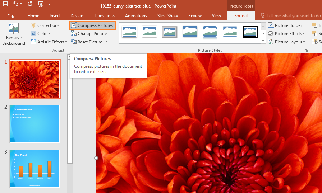
Task: Open Artistic Effects dropdown
Action: 49,42
